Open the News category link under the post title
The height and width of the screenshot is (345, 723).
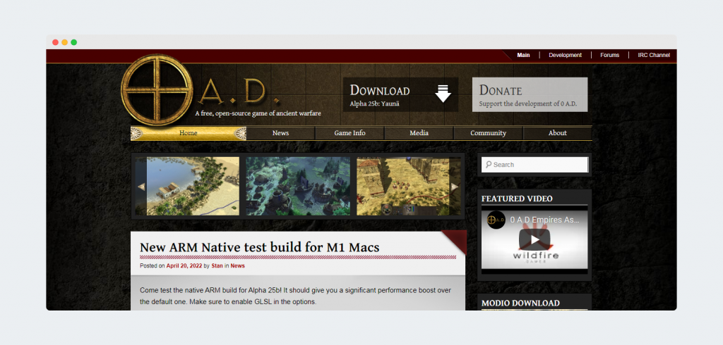pos(237,266)
